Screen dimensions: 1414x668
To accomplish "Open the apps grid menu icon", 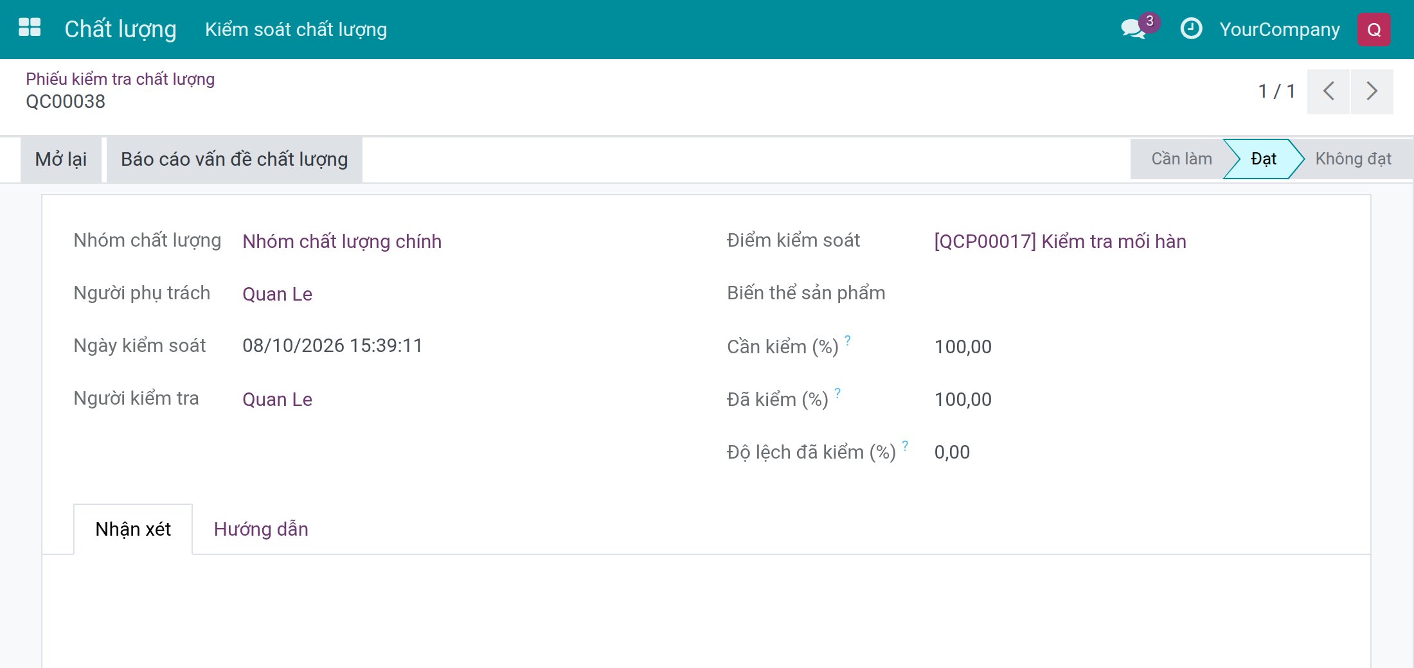I will point(30,28).
